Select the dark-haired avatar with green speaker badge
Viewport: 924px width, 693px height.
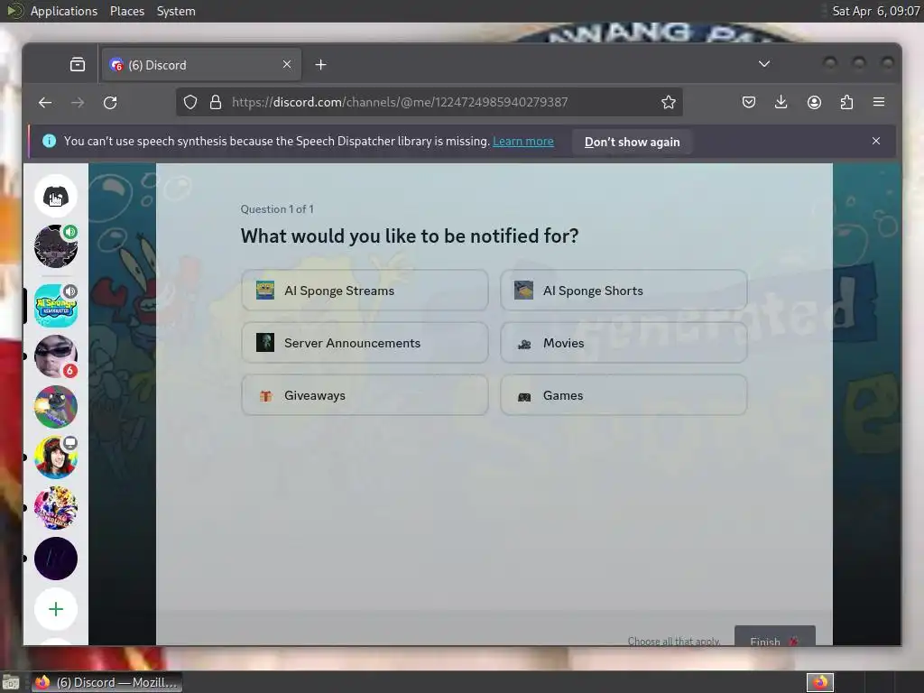pos(55,246)
